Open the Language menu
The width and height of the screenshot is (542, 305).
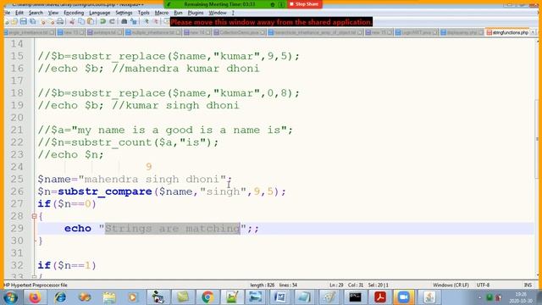(100, 13)
